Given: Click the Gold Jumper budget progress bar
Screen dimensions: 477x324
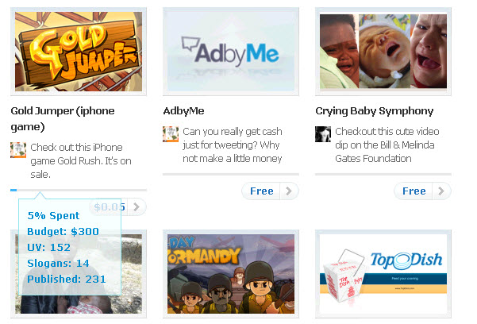Looking at the screenshot, I should (79, 190).
